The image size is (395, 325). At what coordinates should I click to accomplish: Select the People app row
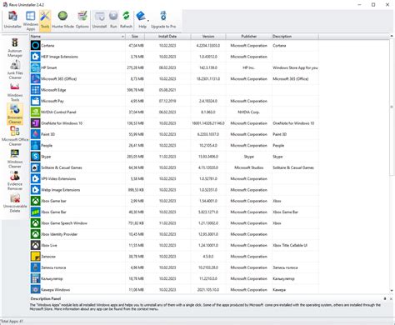(174, 145)
